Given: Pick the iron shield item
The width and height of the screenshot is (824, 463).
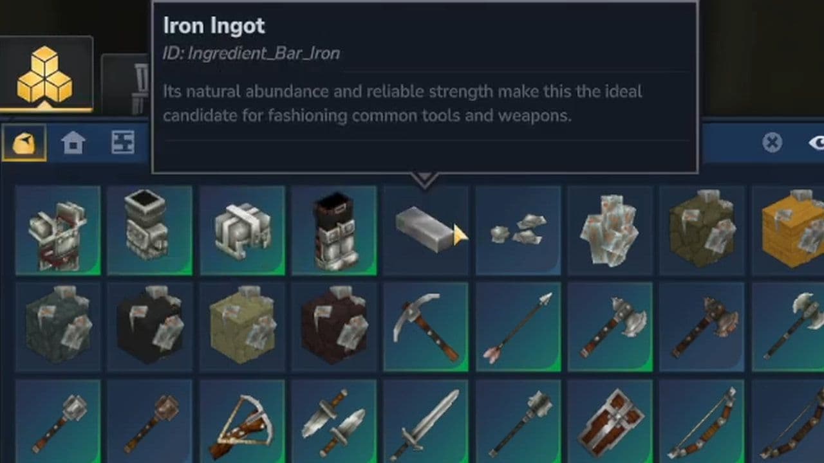Looking at the screenshot, I should (610, 421).
